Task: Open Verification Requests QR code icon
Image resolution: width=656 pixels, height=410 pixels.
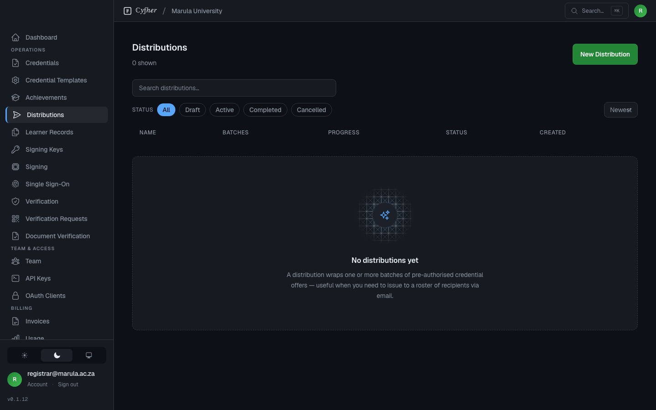Action: coord(15,219)
